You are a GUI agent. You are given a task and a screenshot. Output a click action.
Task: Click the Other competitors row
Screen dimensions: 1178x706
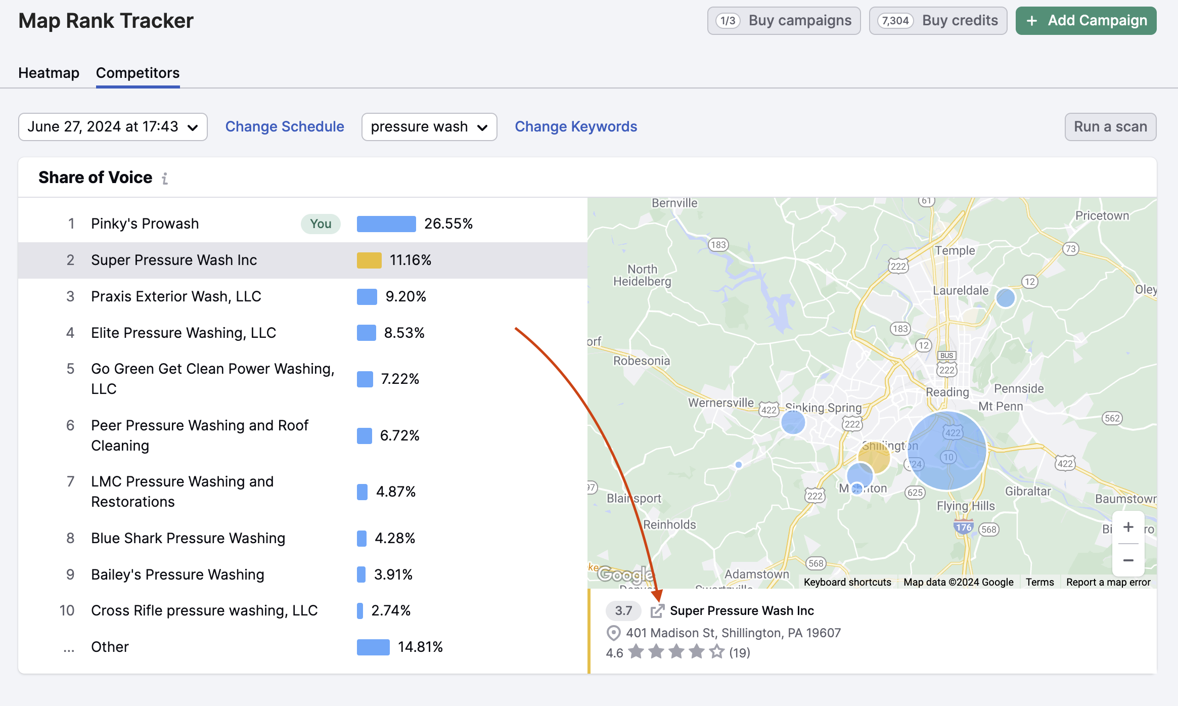(x=303, y=647)
